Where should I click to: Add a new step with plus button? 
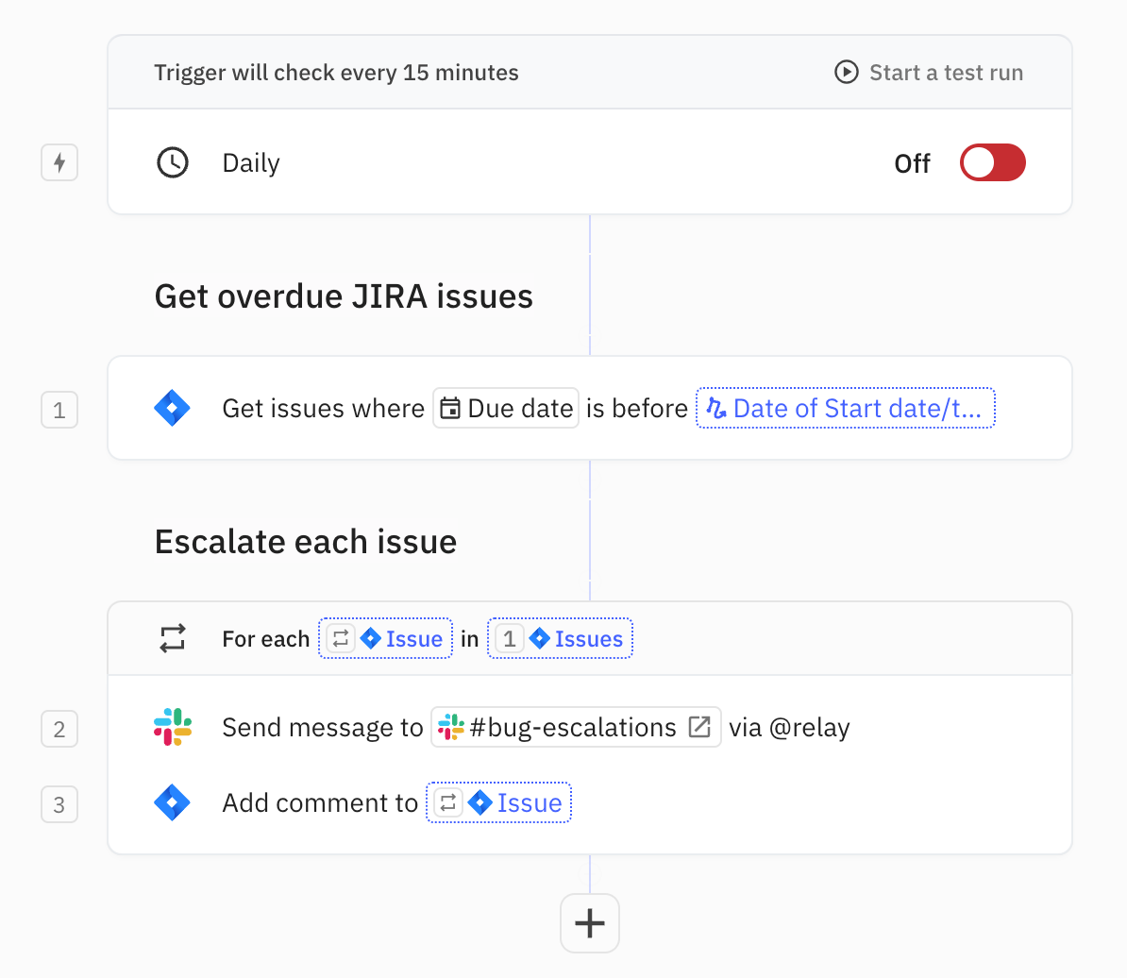tap(589, 923)
